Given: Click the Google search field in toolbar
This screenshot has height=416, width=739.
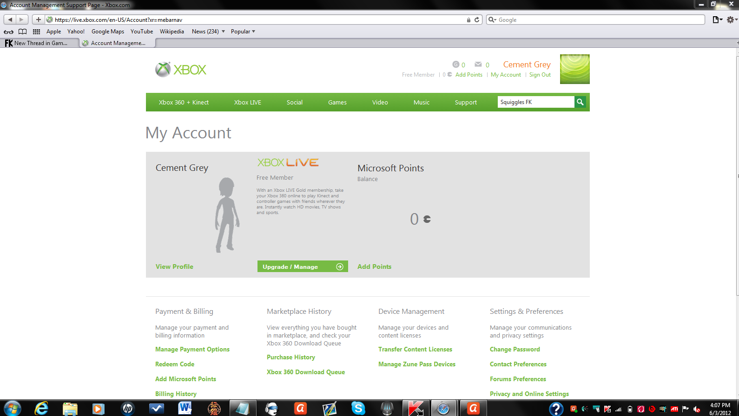Looking at the screenshot, I should tap(595, 20).
